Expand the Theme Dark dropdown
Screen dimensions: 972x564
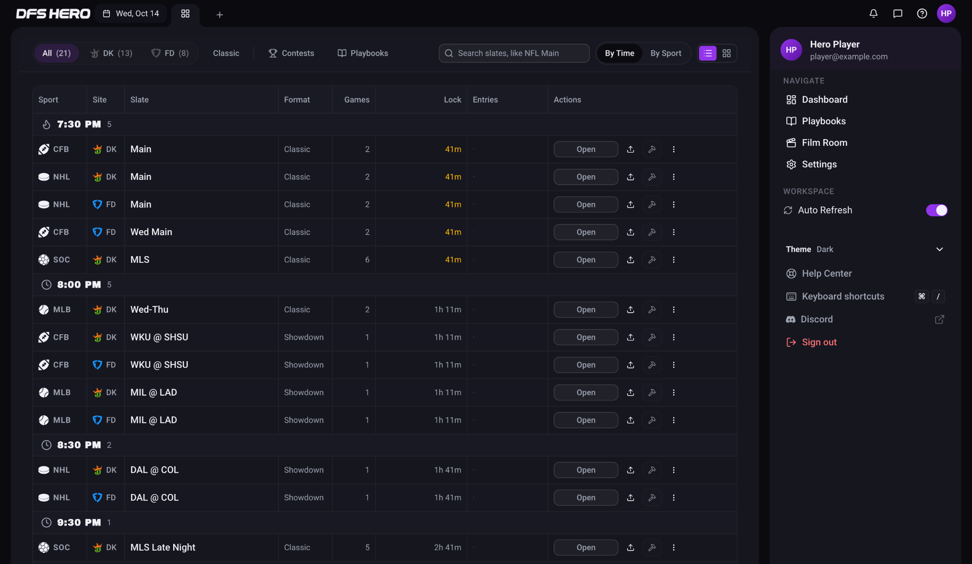[x=865, y=249]
